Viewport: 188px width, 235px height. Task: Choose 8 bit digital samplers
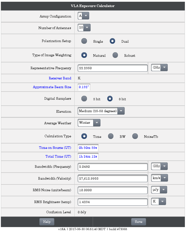110,99
